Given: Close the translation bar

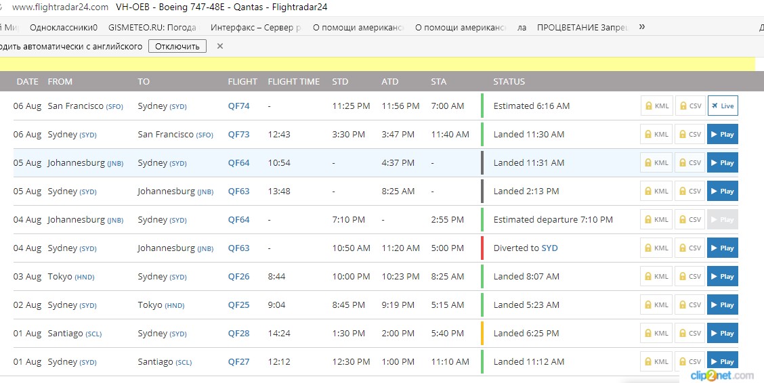Looking at the screenshot, I should [219, 46].
